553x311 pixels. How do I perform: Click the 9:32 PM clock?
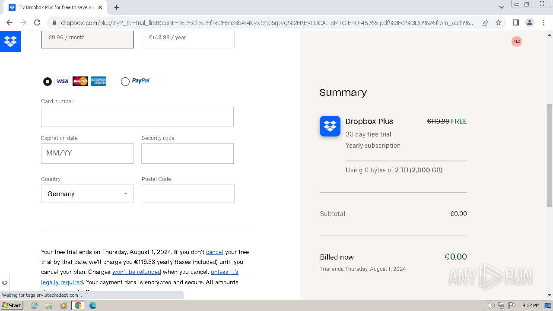tap(531, 305)
